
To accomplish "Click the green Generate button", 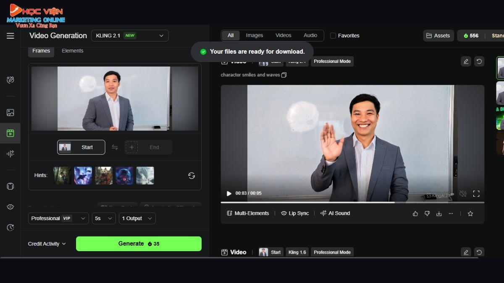I will 139,244.
